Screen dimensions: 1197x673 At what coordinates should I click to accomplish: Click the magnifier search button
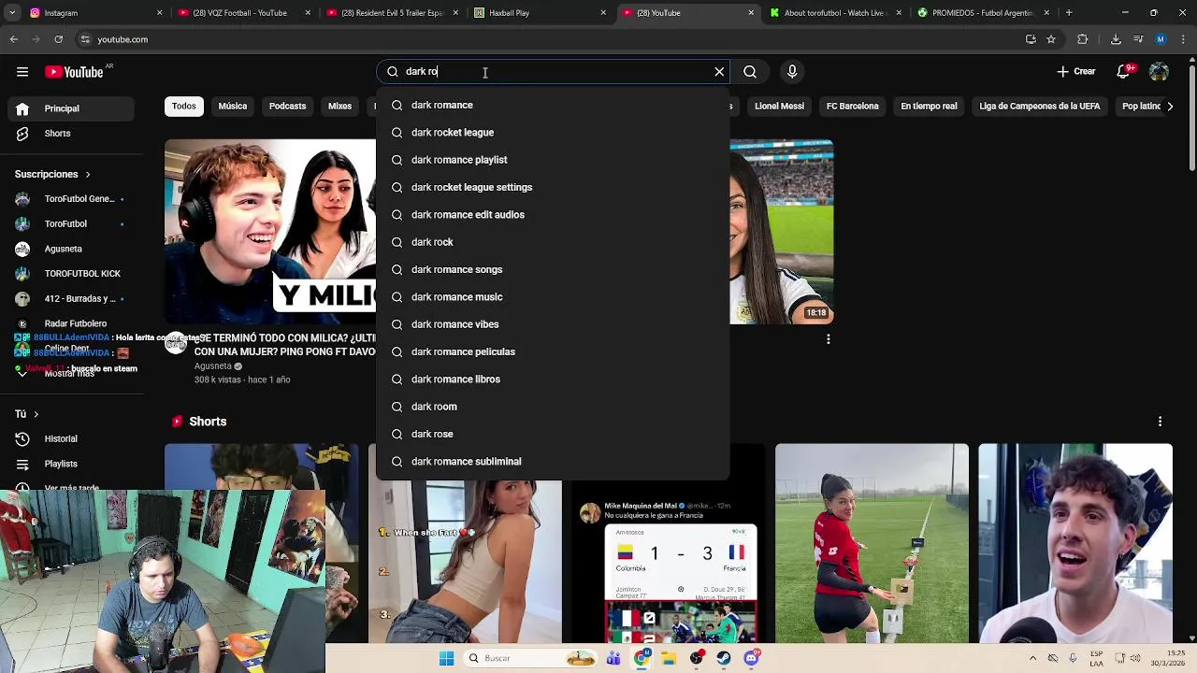pyautogui.click(x=750, y=72)
